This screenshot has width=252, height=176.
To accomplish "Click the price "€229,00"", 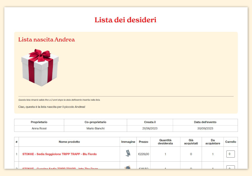I will pos(144,154).
